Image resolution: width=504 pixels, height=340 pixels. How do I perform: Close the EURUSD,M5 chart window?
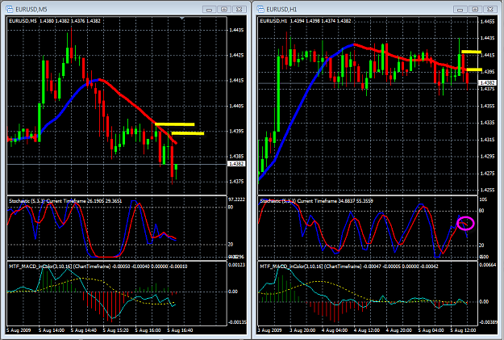coord(240,10)
